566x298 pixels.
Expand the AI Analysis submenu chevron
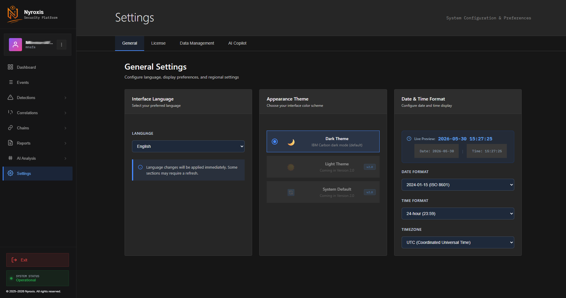coord(65,159)
